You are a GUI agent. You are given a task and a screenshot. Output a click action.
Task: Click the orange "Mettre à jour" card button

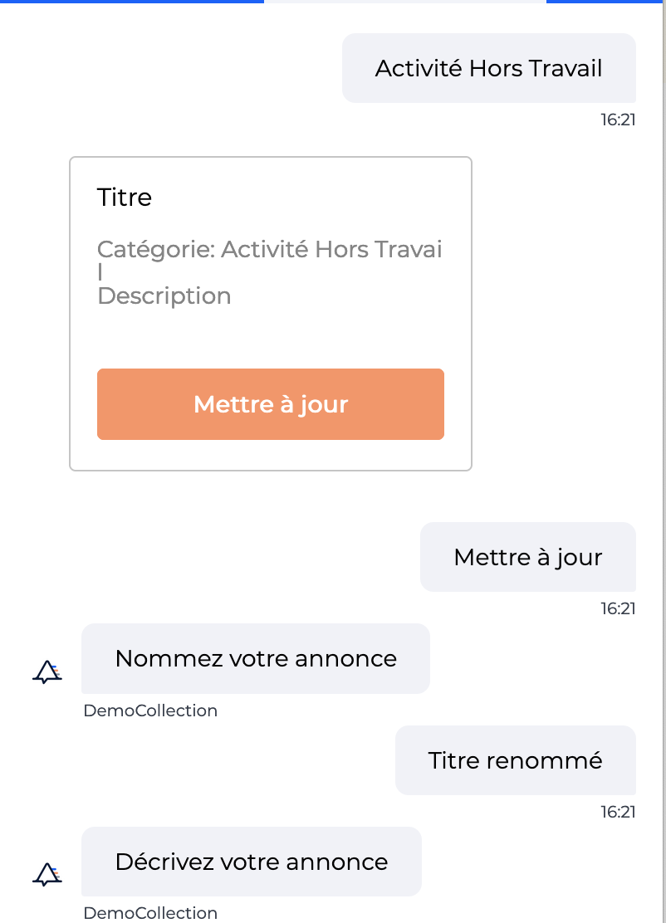tap(270, 404)
